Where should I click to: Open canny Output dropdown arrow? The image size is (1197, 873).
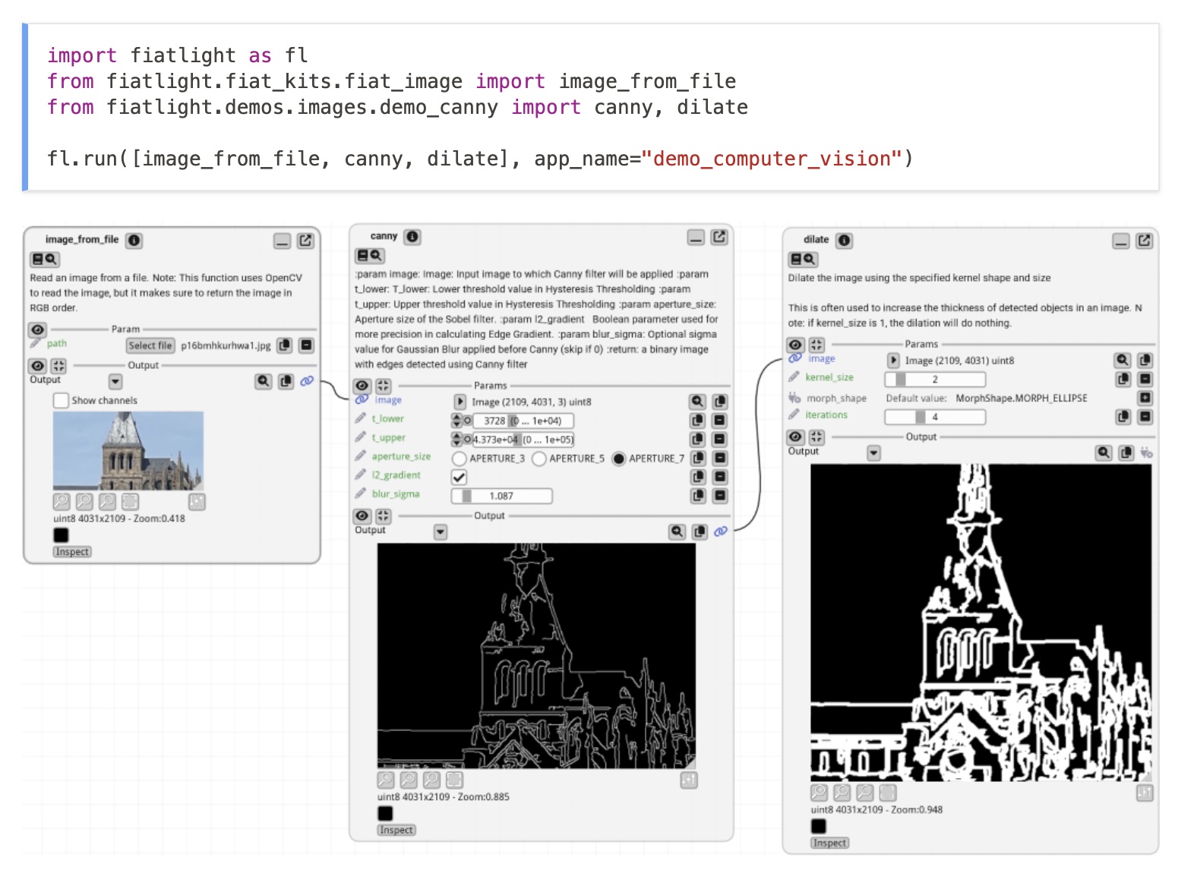pyautogui.click(x=441, y=532)
